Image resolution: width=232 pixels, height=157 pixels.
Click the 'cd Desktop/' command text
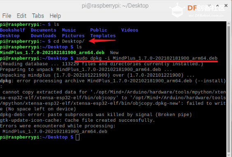69,41
